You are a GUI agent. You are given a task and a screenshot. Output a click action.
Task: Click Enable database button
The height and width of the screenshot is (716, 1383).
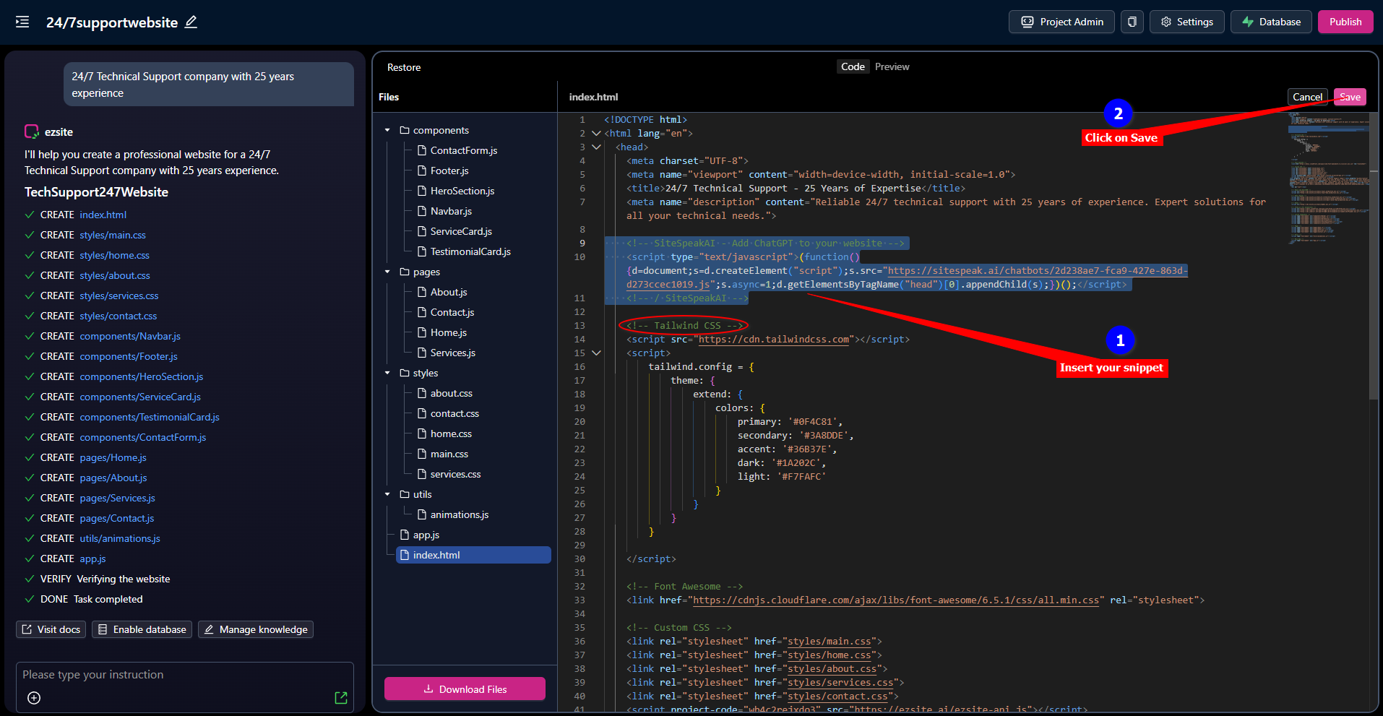[142, 629]
